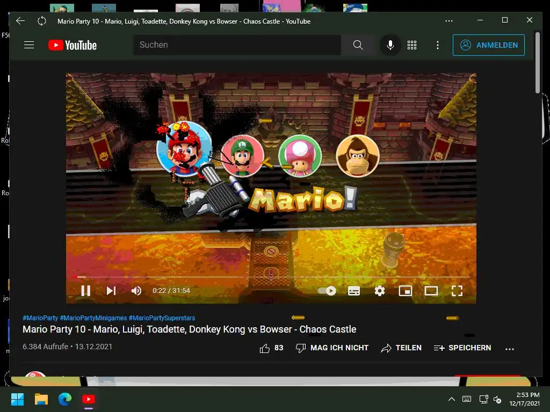Toggle subtitles on the player
The image size is (550, 412).
353,291
